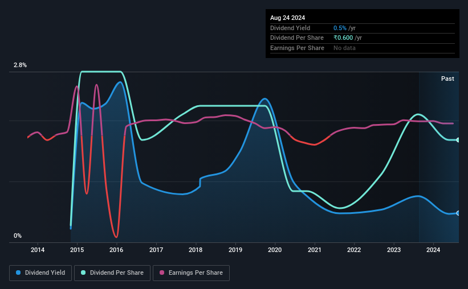Click the 0.5% dividend yield value
Viewport: 468px width, 289px height.
point(340,28)
